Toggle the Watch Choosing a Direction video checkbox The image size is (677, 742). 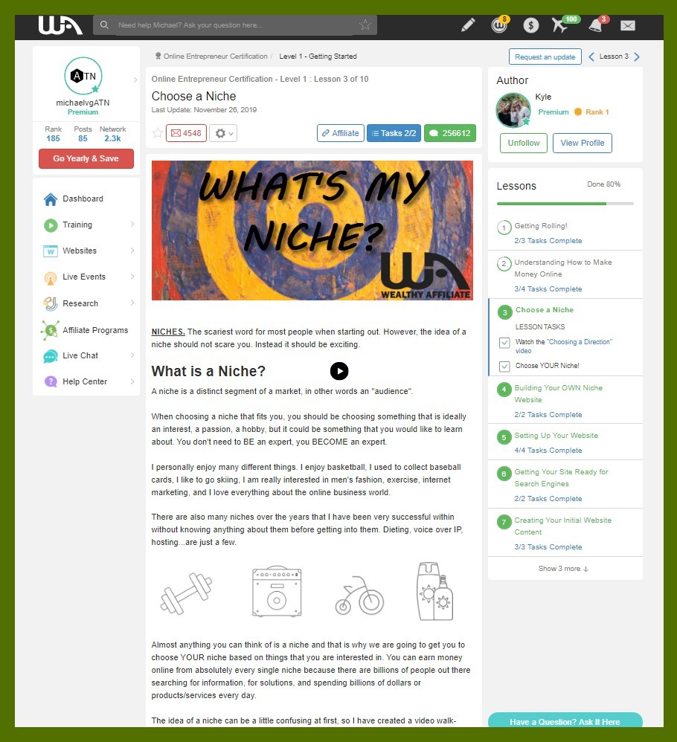pyautogui.click(x=504, y=343)
